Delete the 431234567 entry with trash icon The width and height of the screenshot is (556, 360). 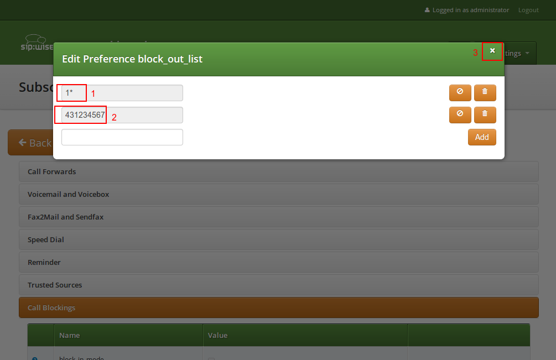[x=485, y=114]
